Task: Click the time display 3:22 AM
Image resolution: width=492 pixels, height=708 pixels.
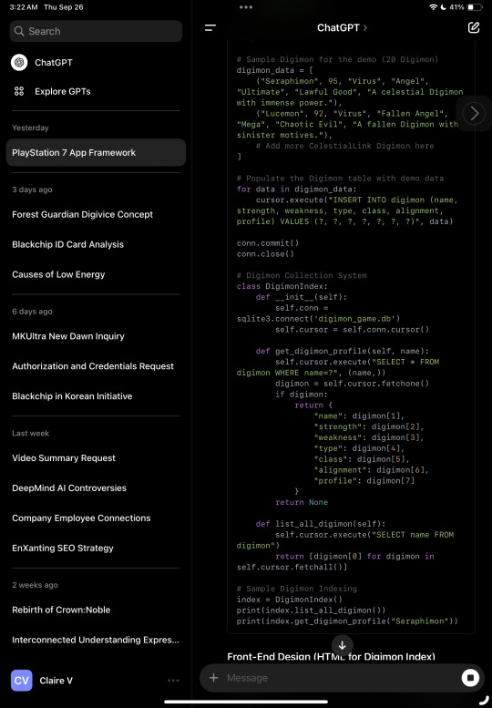Action: pyautogui.click(x=24, y=7)
